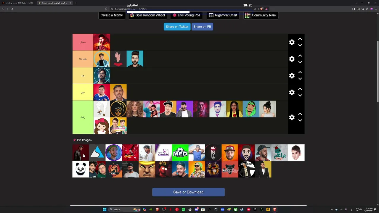Screen dimensions: 379x213
Task: Click Save or Download
Action: click(x=188, y=192)
